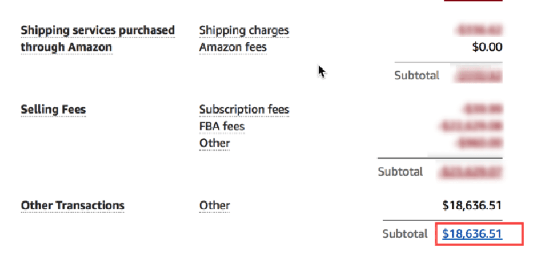Click the Subtotal label under Selling Fees
Image resolution: width=549 pixels, height=267 pixels.
(400, 172)
